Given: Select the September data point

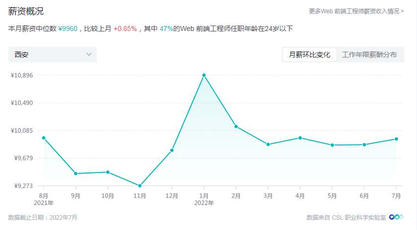Looking at the screenshot, I should [x=76, y=173].
